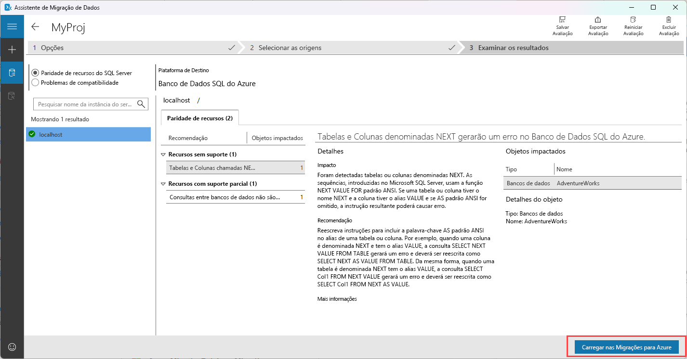Image resolution: width=687 pixels, height=359 pixels.
Task: Open the Mais informações link
Action: coord(336,298)
